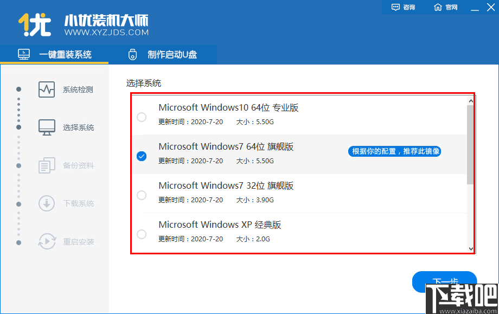499x314 pixels.
Task: Click the 选择系统 step label in sidebar
Action: (x=78, y=127)
